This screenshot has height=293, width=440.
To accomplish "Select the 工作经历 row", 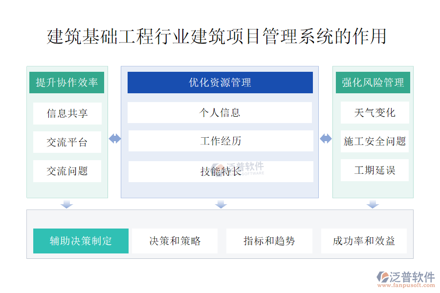I will coord(220,141).
